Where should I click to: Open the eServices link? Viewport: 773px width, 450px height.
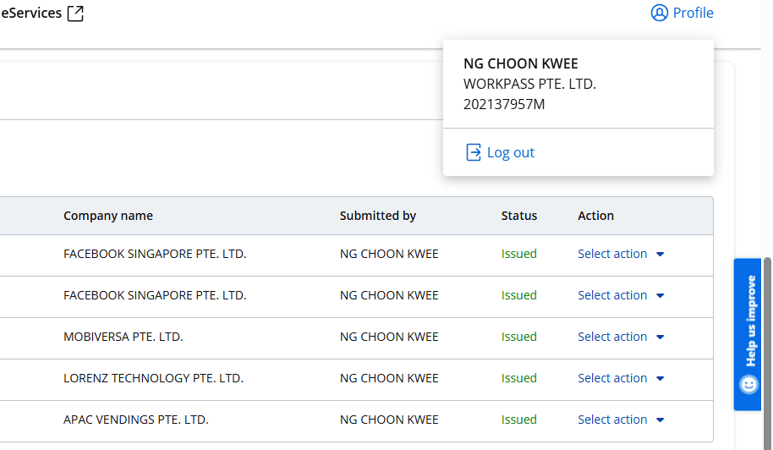click(x=30, y=14)
